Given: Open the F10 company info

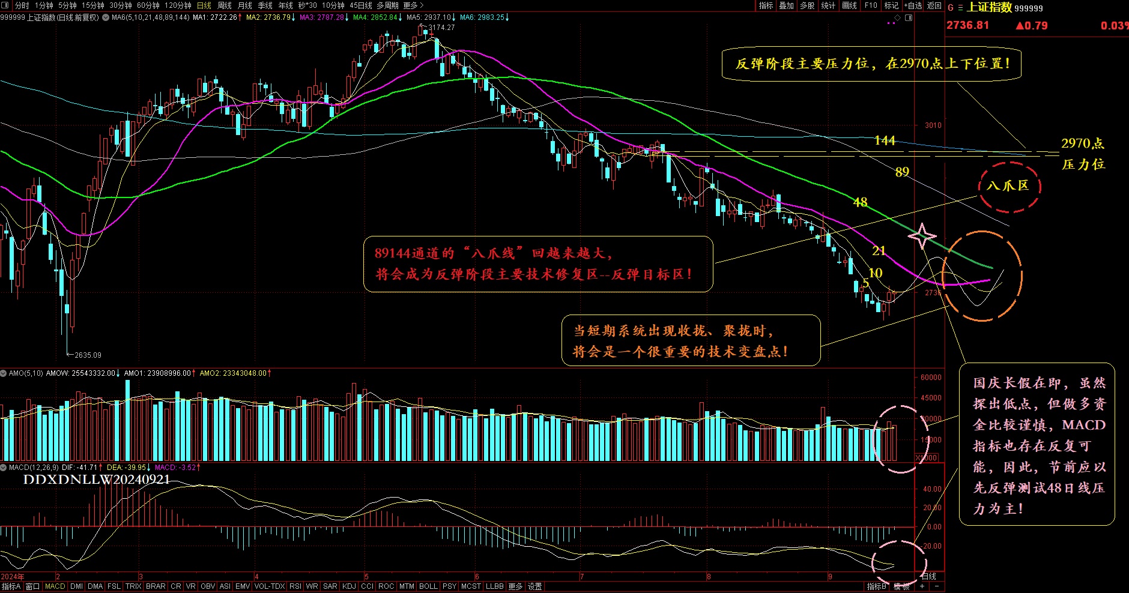Looking at the screenshot, I should (x=871, y=5).
